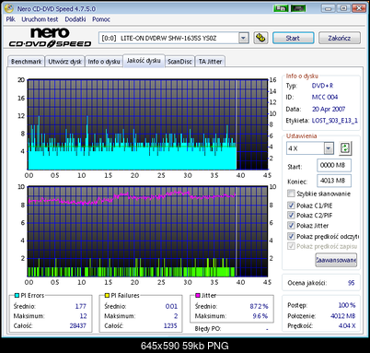This screenshot has width=370, height=353.
Task: Open the LITE-ON DVDRW drive dropdown
Action: click(244, 38)
